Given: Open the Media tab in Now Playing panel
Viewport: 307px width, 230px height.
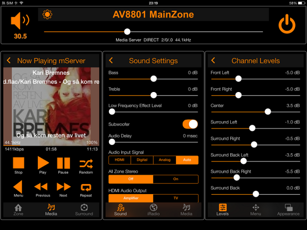Looking at the screenshot, I should 51,210.
